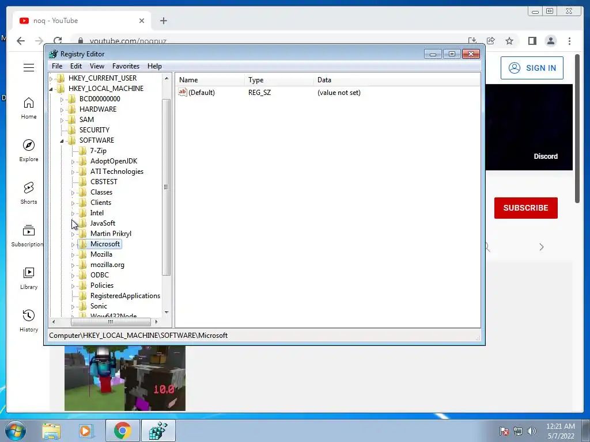Expand the HARDWARE key
The image size is (590, 442).
[x=62, y=110]
